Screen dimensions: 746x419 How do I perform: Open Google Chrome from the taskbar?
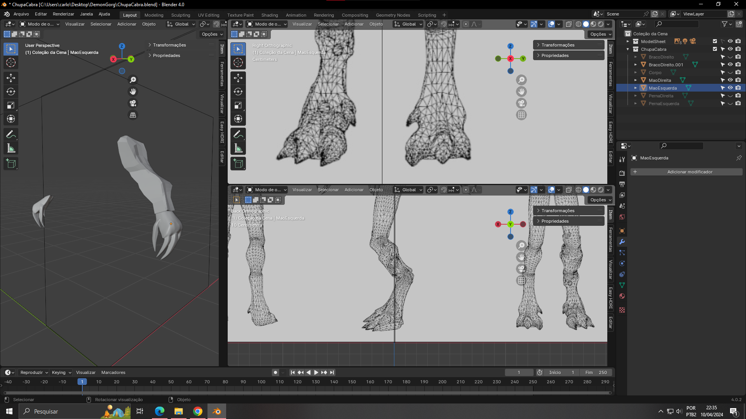click(198, 411)
